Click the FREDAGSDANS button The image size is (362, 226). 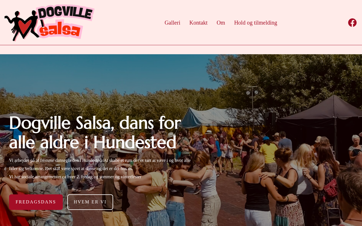coord(36,202)
